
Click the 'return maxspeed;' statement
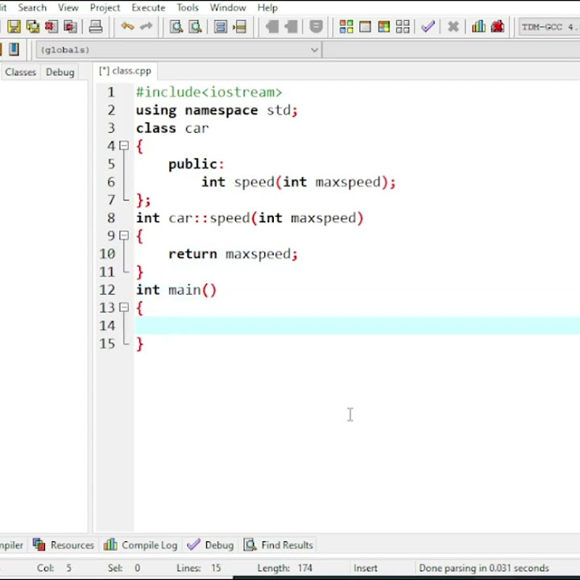tap(233, 254)
